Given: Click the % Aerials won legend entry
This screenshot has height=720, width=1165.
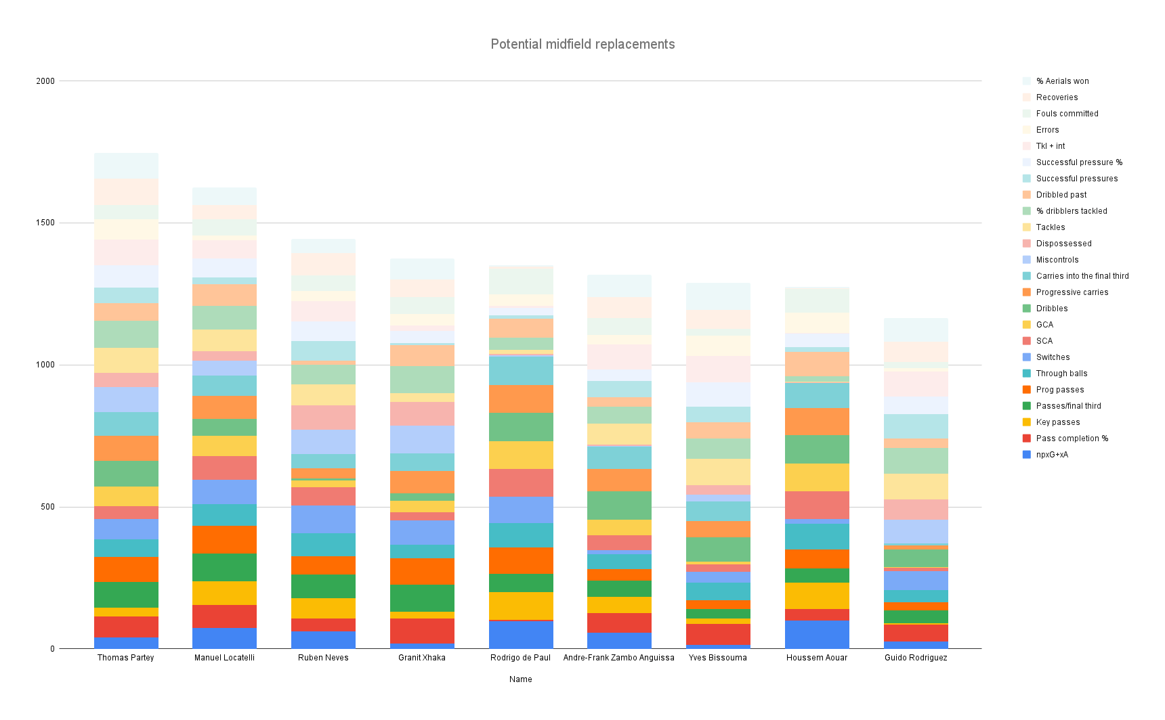Looking at the screenshot, I should [1062, 81].
